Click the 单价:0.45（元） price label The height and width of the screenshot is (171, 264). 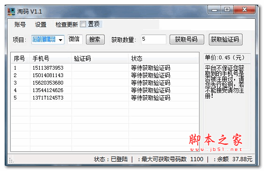point(227,58)
